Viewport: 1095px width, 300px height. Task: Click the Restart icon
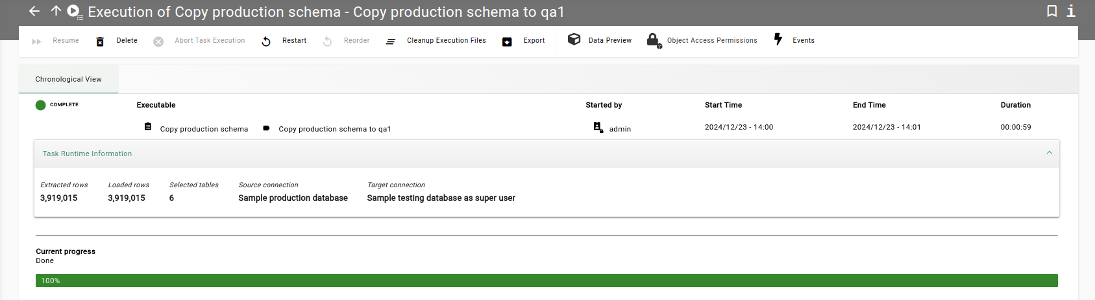(266, 41)
